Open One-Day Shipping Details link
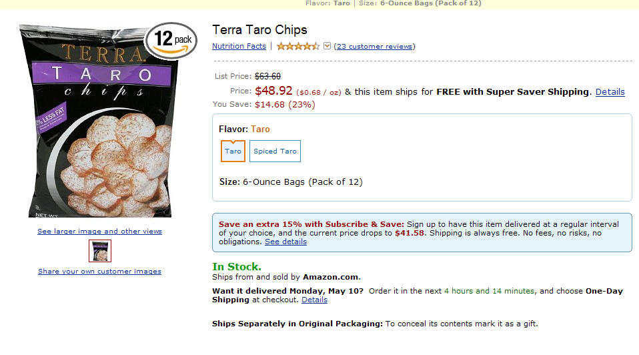 pyautogui.click(x=314, y=300)
